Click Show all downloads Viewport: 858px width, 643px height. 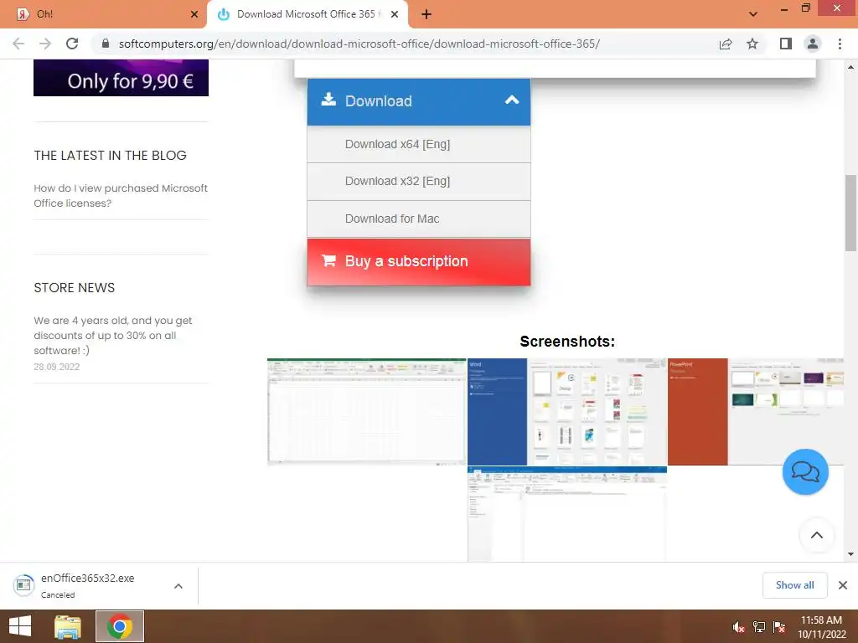tap(794, 585)
